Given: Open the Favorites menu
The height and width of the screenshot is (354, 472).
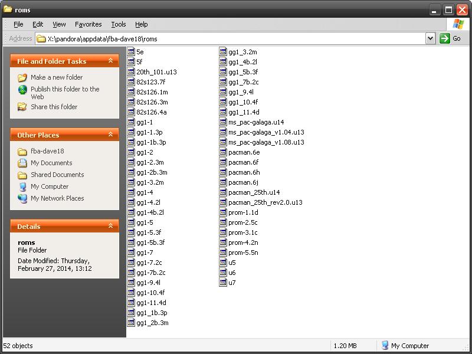Looking at the screenshot, I should pos(88,24).
